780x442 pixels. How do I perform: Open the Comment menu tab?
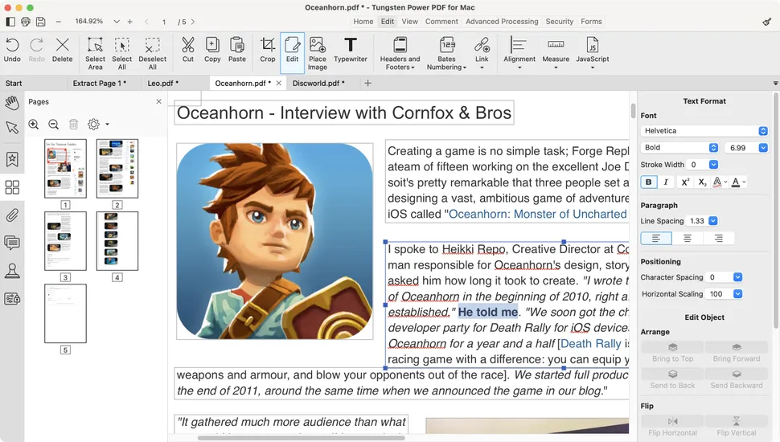(441, 22)
